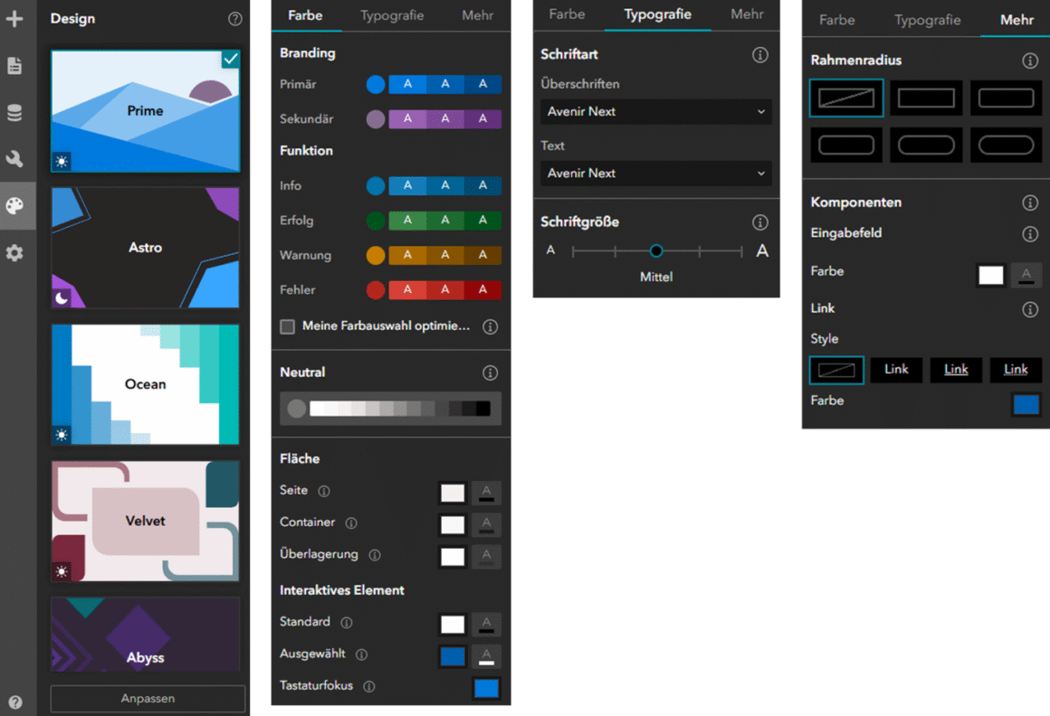Show info for Neutral section
The image size is (1050, 716).
(491, 372)
